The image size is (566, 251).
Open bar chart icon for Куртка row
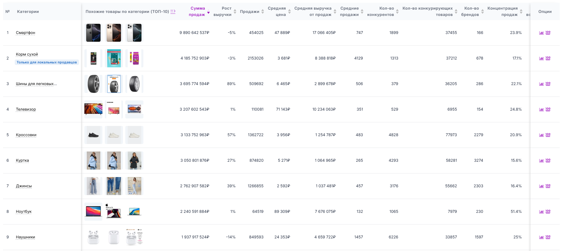click(x=541, y=161)
